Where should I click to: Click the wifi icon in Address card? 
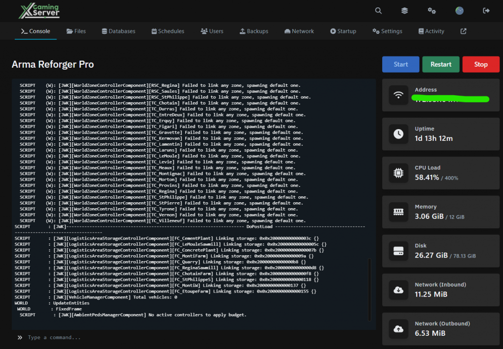[398, 95]
